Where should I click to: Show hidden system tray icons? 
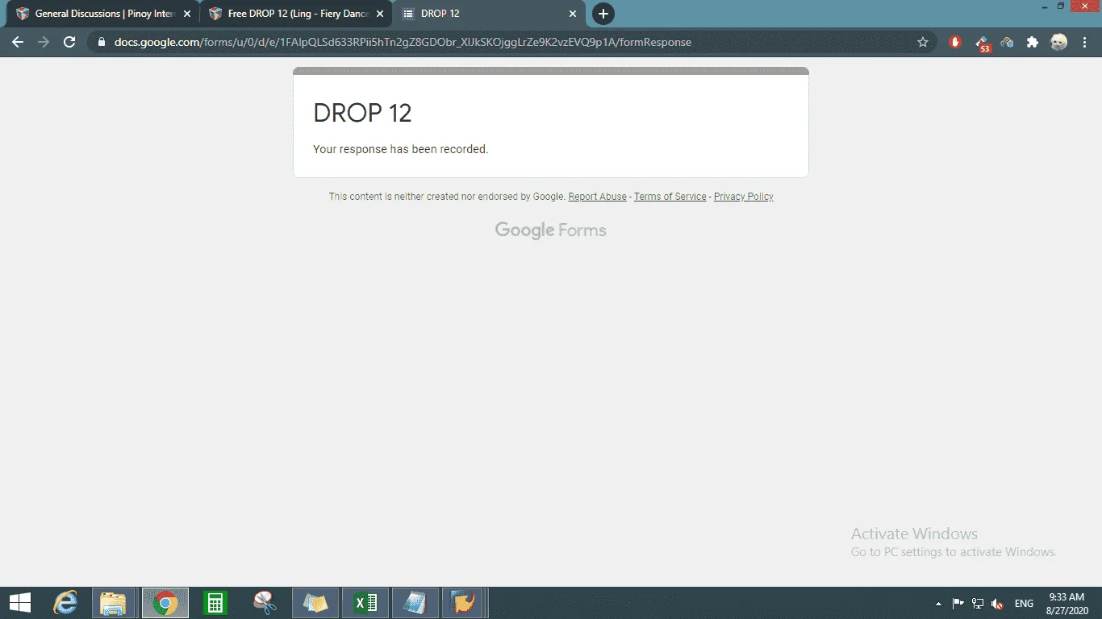(938, 604)
